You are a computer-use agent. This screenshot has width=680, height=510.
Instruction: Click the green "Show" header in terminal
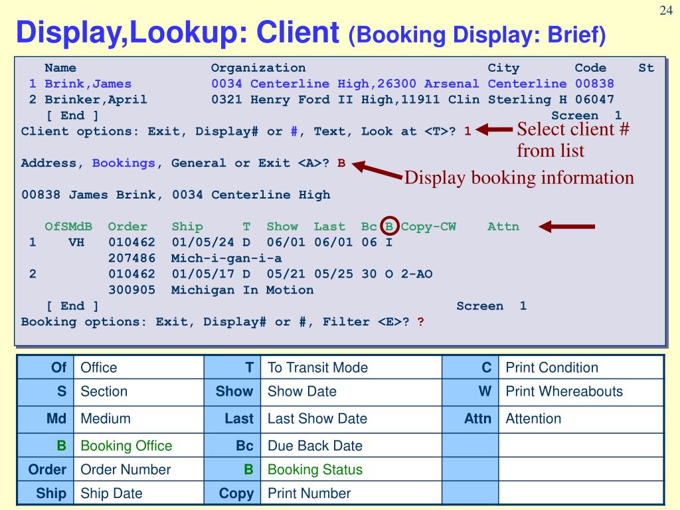(282, 226)
